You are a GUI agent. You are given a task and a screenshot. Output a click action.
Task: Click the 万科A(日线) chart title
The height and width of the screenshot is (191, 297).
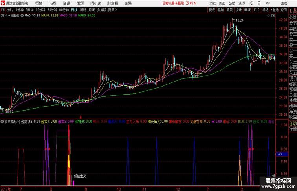point(10,16)
